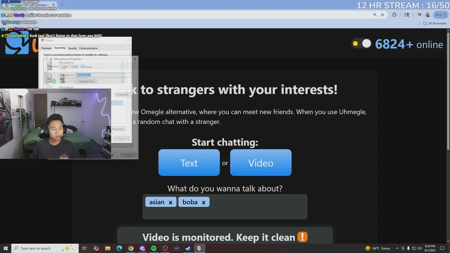Switch to Sounds tab in Sound dialog
This screenshot has width=450, height=253.
(x=72, y=48)
